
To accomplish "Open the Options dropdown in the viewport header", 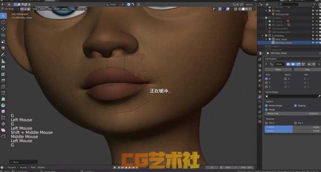I will 250,4.
